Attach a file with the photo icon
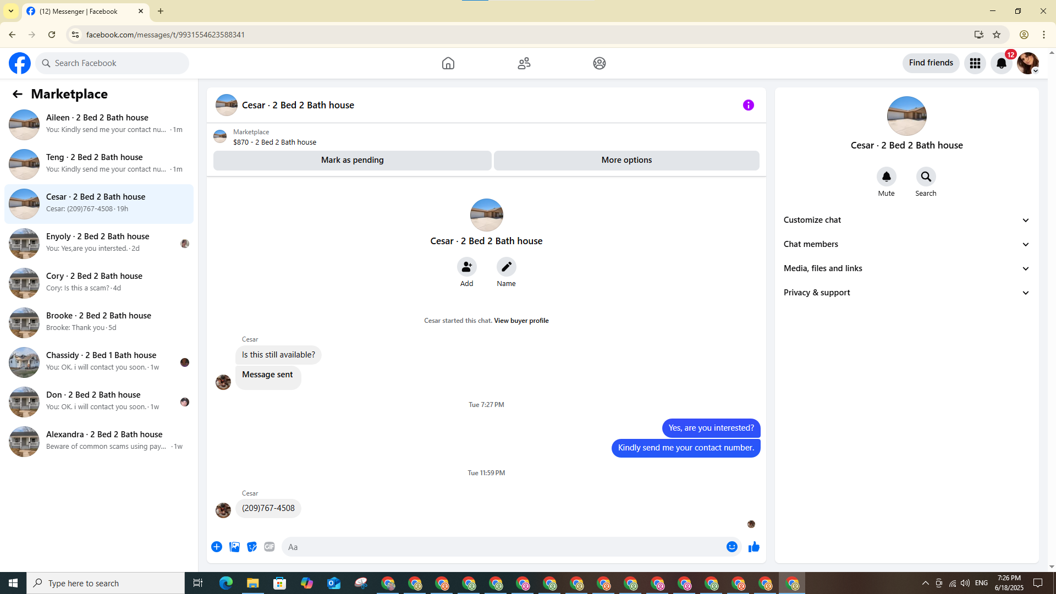1056x594 pixels. click(234, 547)
